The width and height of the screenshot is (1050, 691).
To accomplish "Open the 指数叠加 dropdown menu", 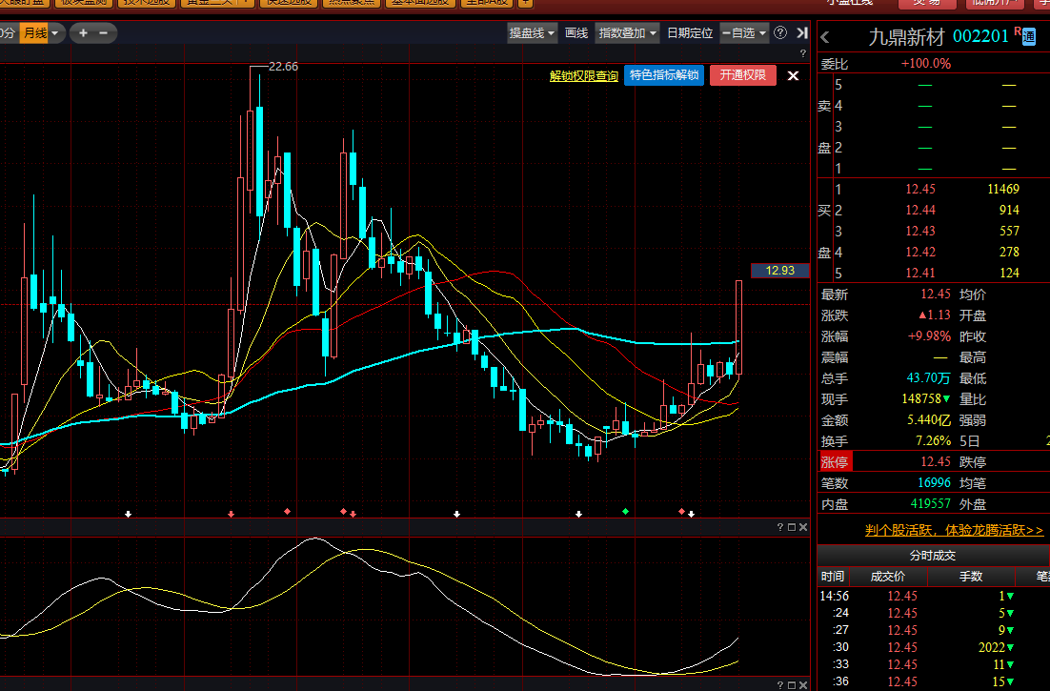I will point(627,33).
